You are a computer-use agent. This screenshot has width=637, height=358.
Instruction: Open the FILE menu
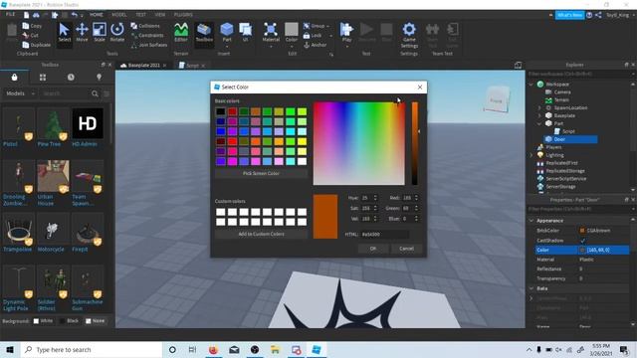tap(11, 15)
